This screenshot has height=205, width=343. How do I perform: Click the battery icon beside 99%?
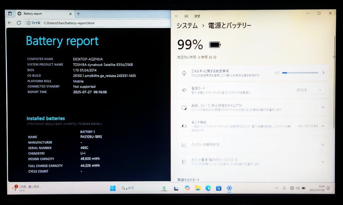[x=215, y=45]
